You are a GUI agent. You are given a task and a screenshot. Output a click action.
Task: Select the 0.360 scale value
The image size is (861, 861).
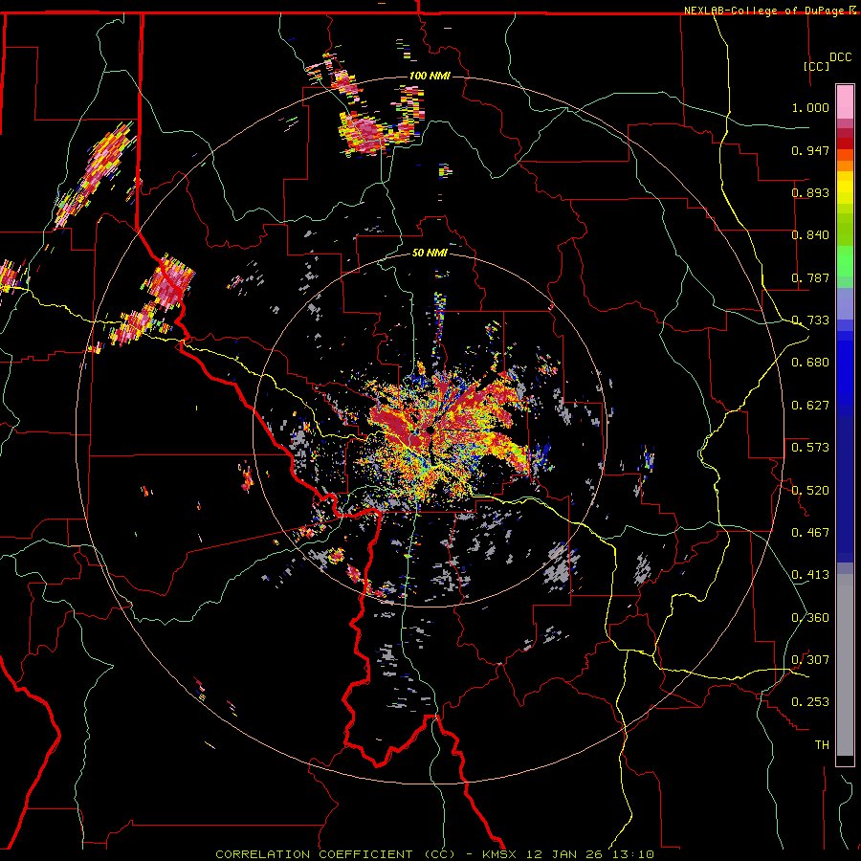click(810, 618)
